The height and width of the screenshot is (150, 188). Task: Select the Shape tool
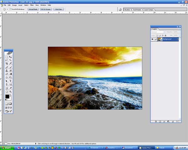click(10, 84)
